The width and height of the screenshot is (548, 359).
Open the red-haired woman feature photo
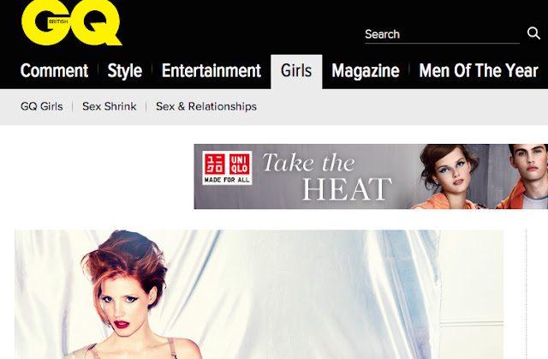coord(259,295)
